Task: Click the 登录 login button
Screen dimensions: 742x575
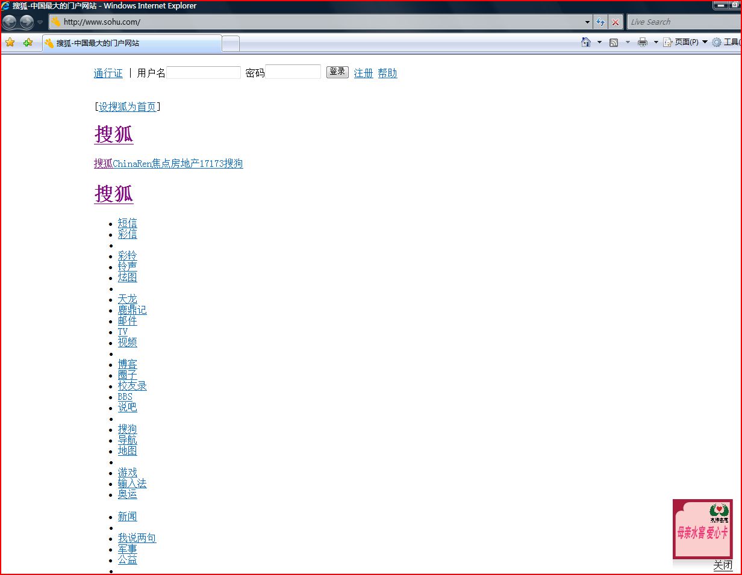Action: (x=337, y=72)
